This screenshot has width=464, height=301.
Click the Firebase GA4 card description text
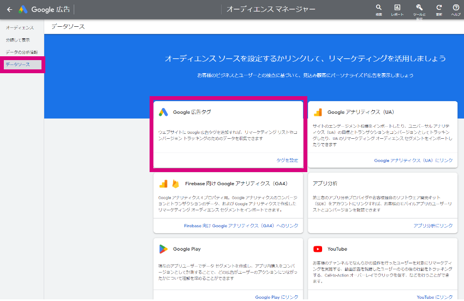click(x=228, y=204)
